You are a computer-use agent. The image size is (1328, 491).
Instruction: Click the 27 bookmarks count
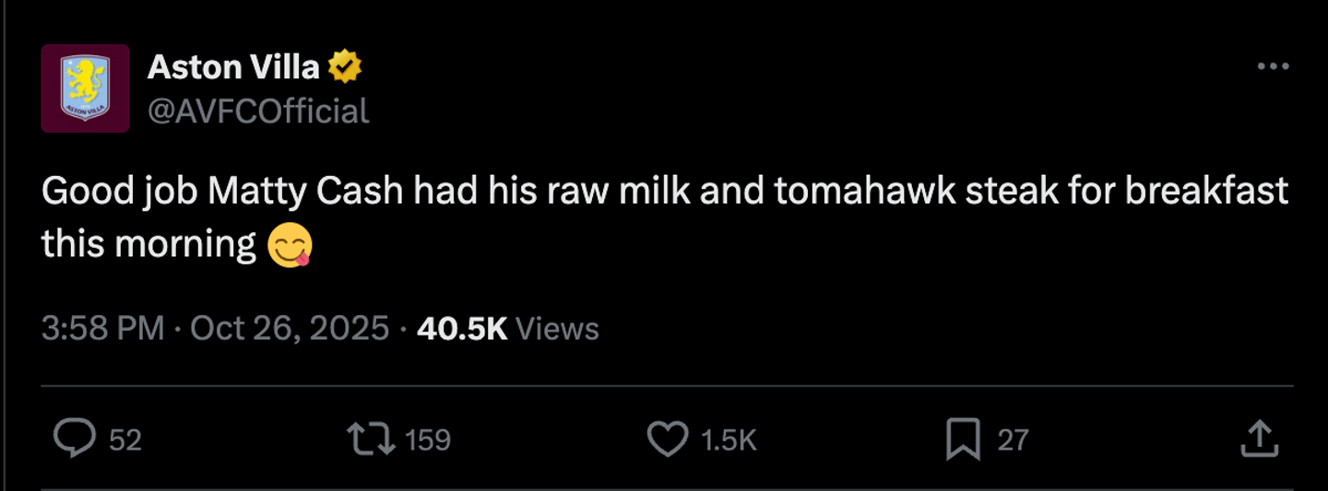coord(1013,440)
